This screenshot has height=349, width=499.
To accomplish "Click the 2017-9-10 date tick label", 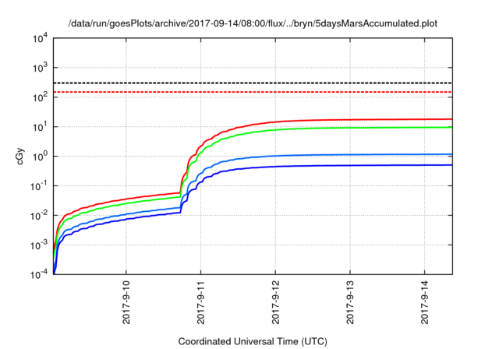I will coord(126,302).
